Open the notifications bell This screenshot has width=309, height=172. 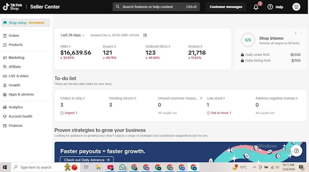(x=256, y=7)
